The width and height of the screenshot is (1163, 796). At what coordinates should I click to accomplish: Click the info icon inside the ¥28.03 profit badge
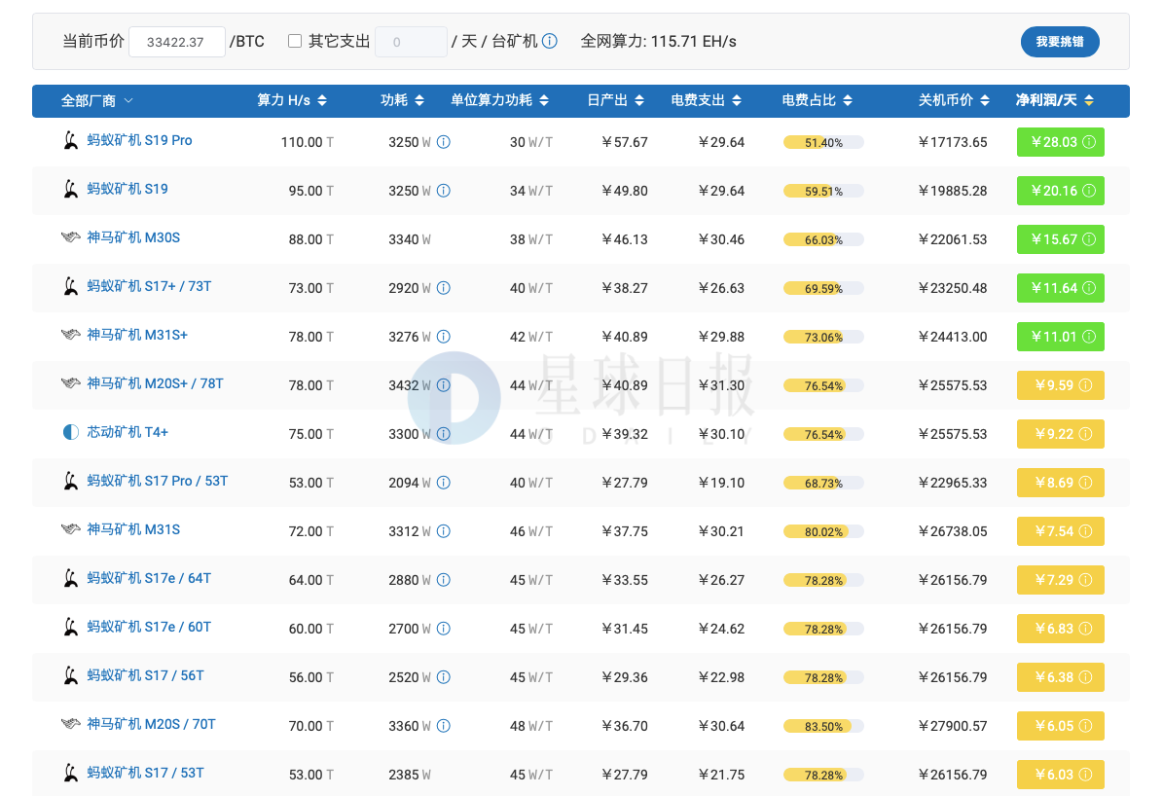[x=1089, y=142]
